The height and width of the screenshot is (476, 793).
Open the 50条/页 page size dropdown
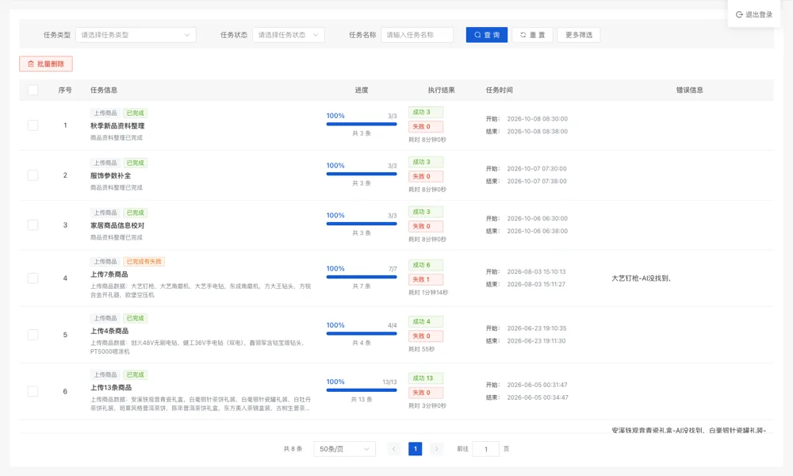(x=344, y=449)
